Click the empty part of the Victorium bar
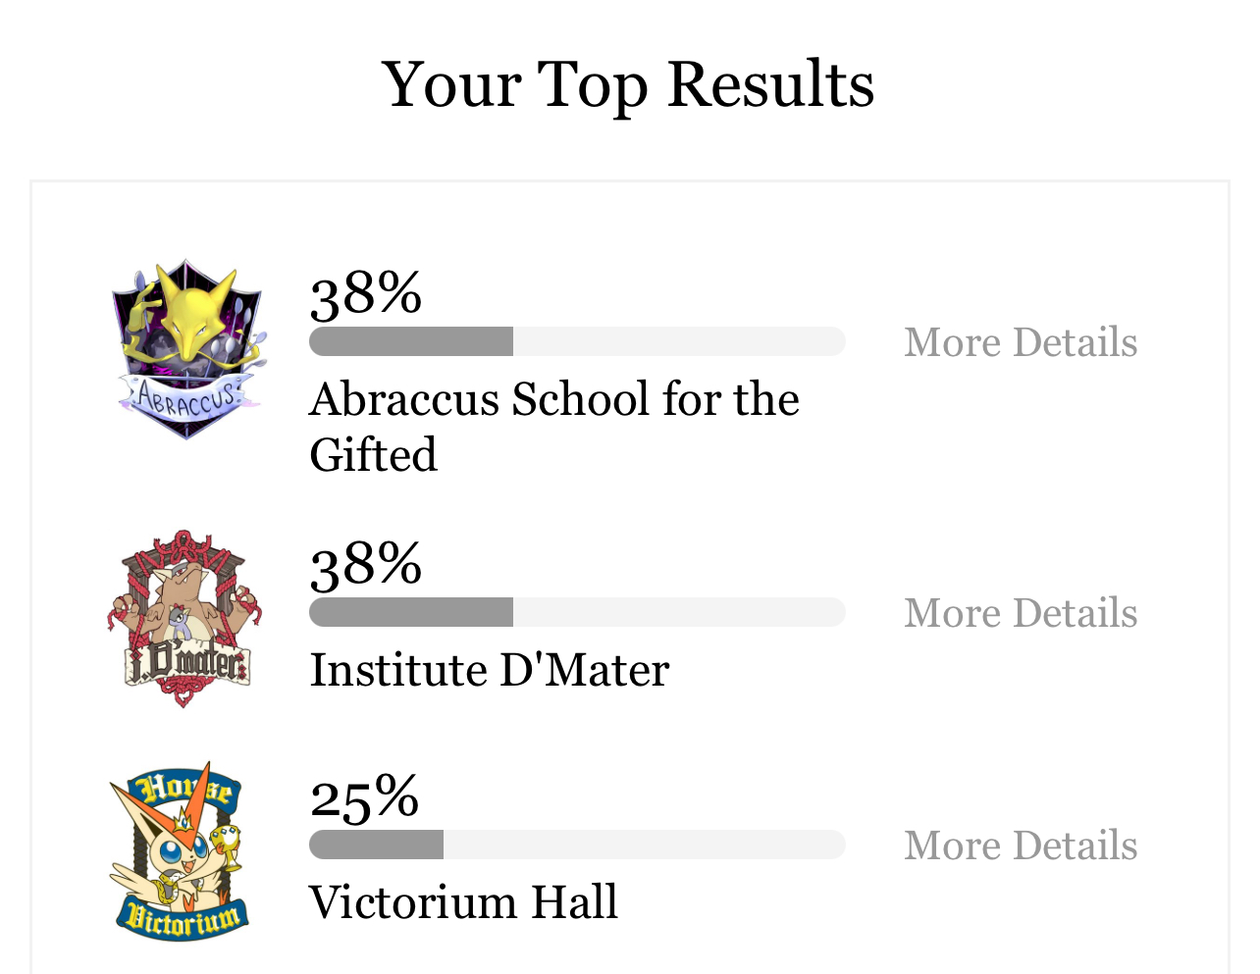Screen dimensions: 1260x974 pyautogui.click(x=645, y=845)
